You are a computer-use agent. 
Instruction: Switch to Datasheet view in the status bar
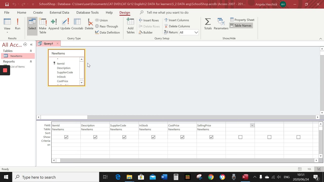(x=300, y=169)
